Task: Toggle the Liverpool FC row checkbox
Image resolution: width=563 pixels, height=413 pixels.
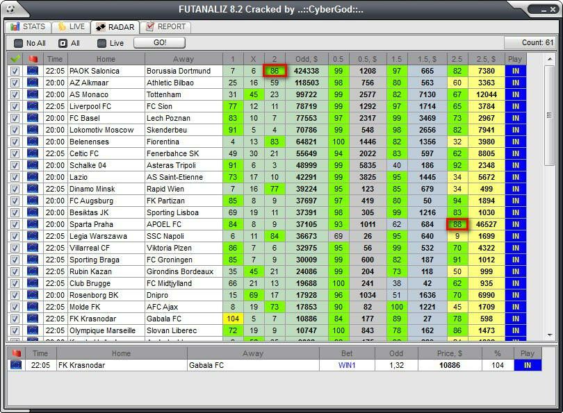Action: pos(15,106)
